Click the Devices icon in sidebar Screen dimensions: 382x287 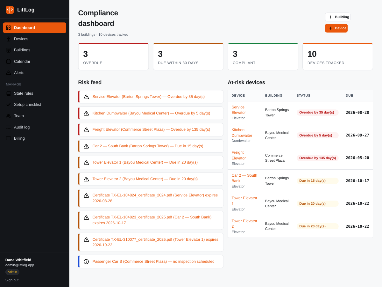[9, 39]
